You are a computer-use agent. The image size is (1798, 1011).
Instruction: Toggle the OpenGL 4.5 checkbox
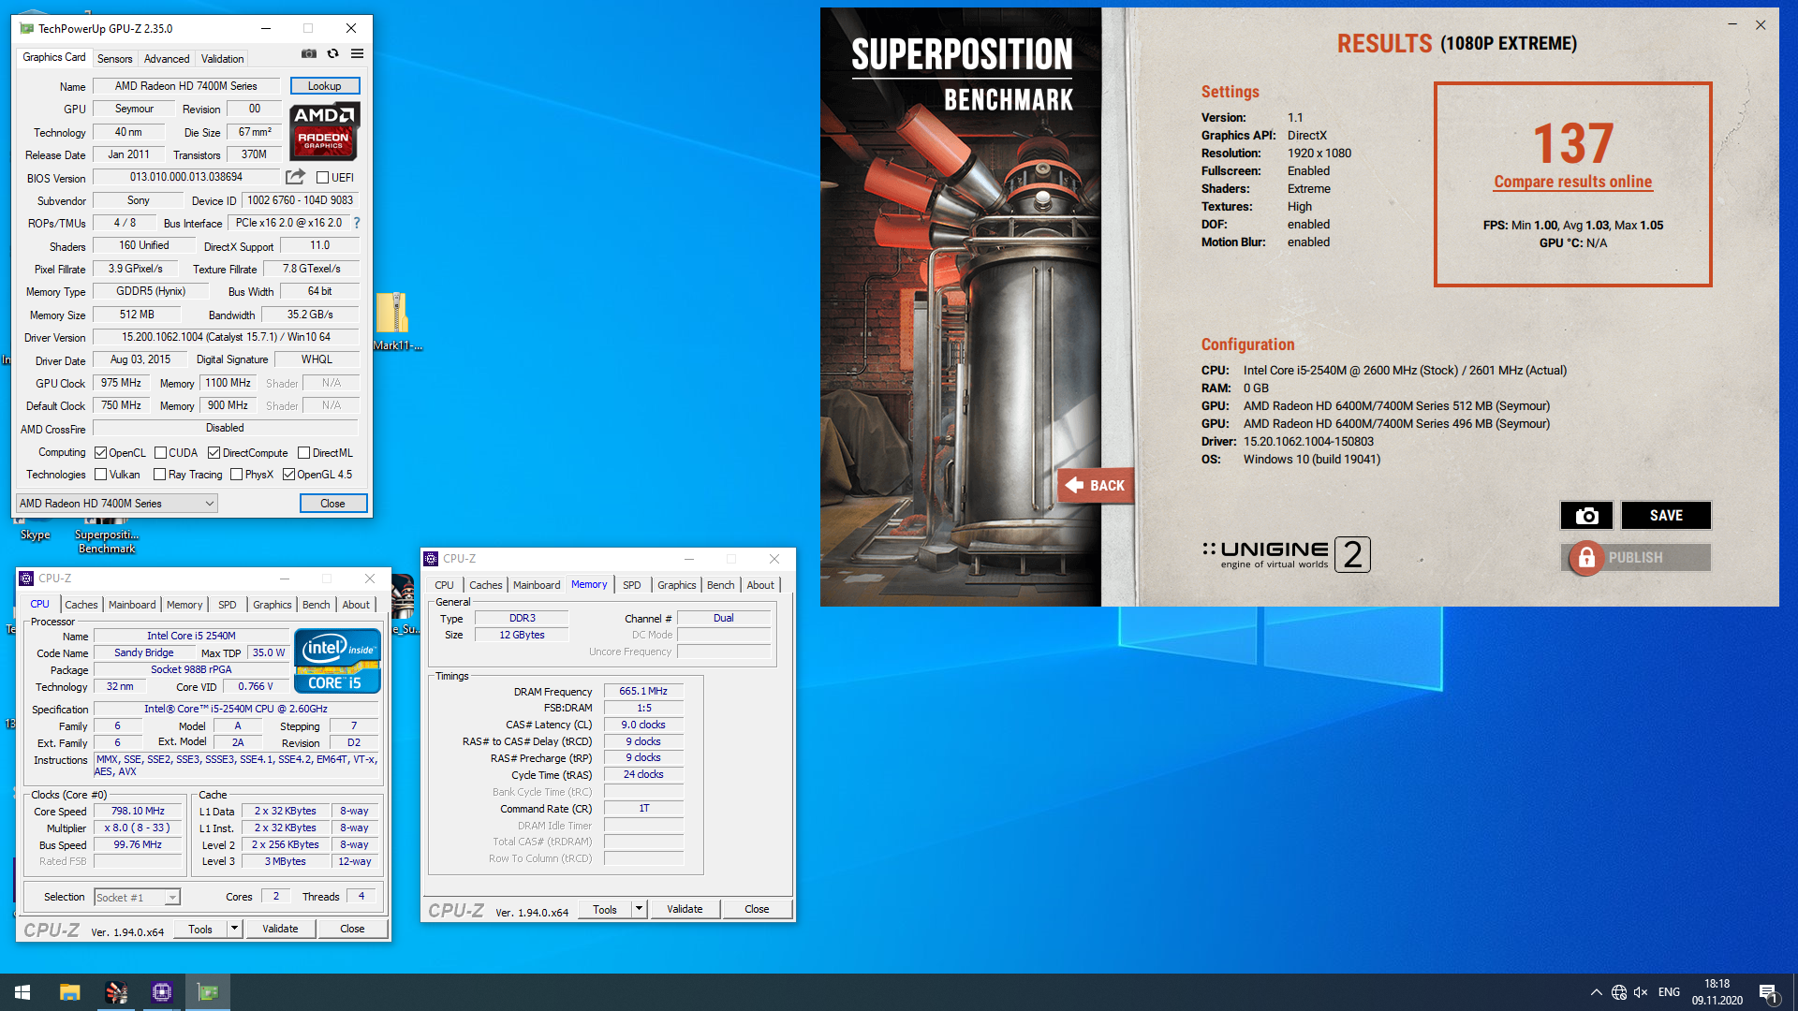pyautogui.click(x=288, y=475)
